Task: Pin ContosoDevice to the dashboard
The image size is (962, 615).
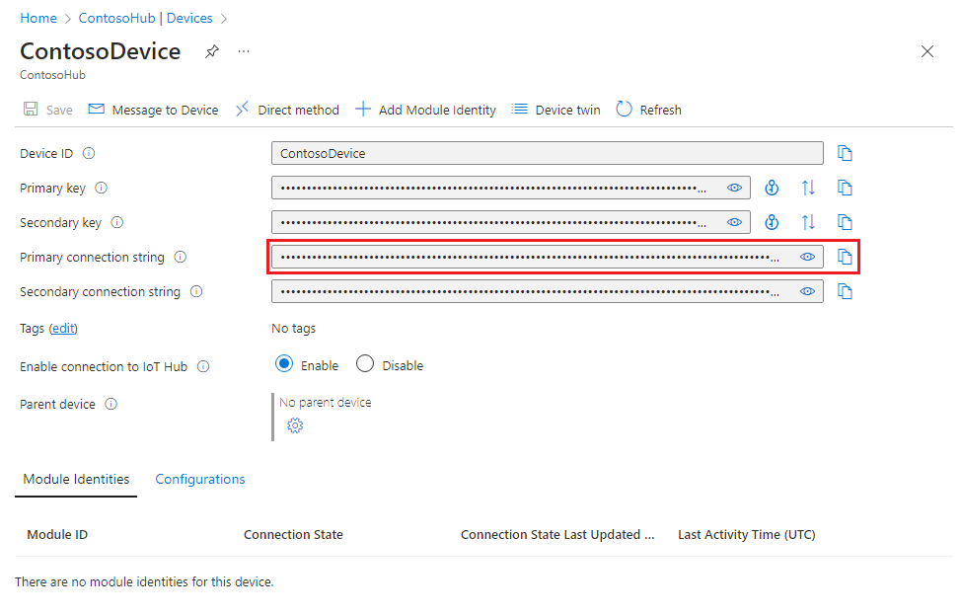Action: pyautogui.click(x=211, y=51)
